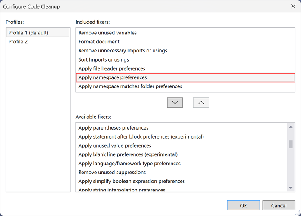Select Remove unnecessary Imports or usings
301x216 pixels.
[x=123, y=51]
